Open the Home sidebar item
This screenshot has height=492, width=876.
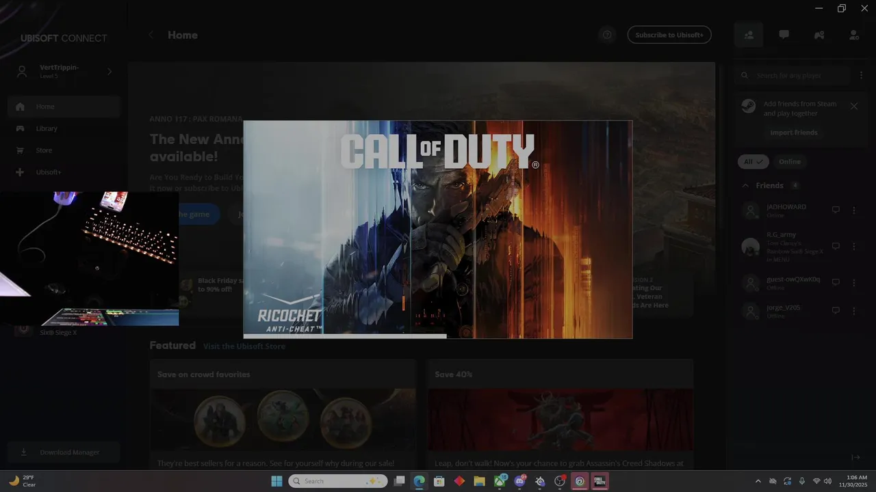(64, 107)
